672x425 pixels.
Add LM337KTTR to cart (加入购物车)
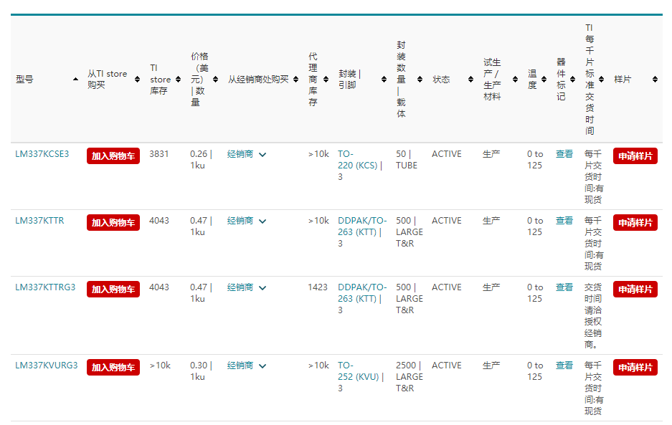[113, 223]
